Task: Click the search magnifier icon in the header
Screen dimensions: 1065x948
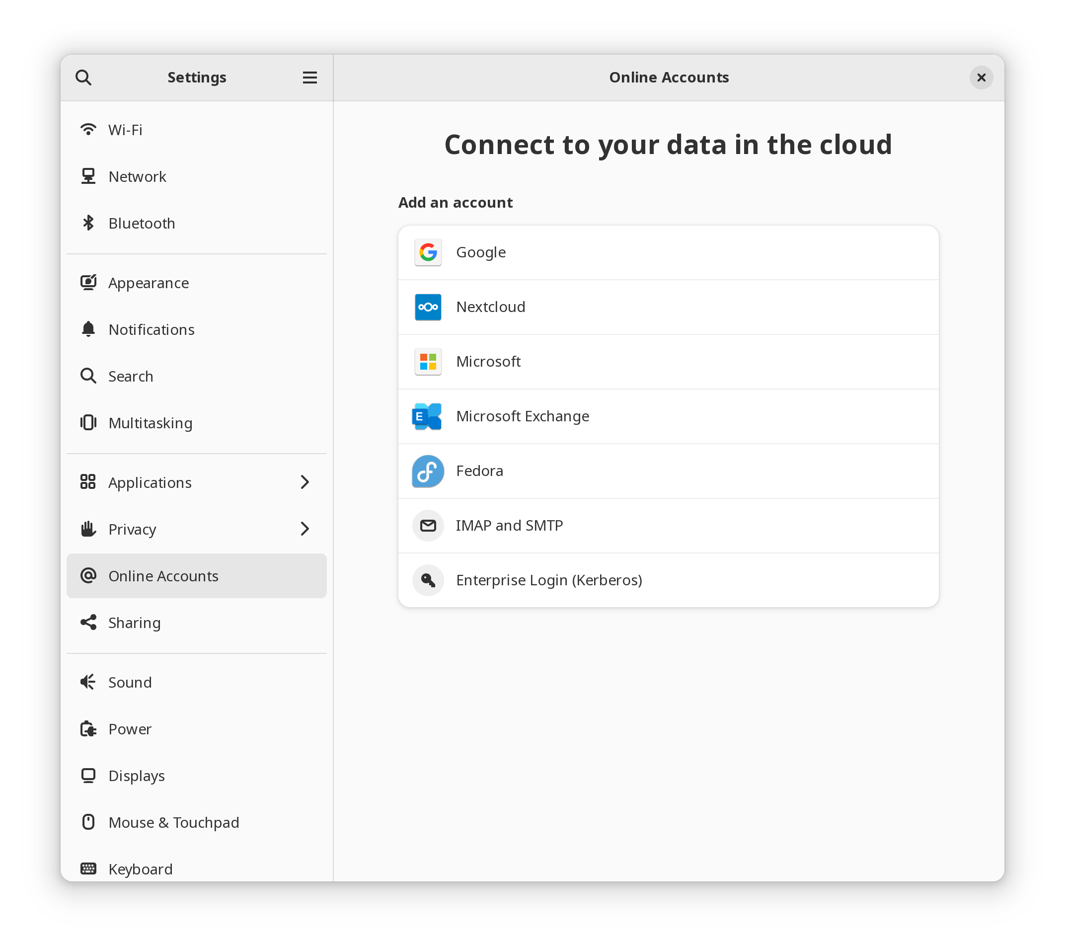Action: click(83, 78)
